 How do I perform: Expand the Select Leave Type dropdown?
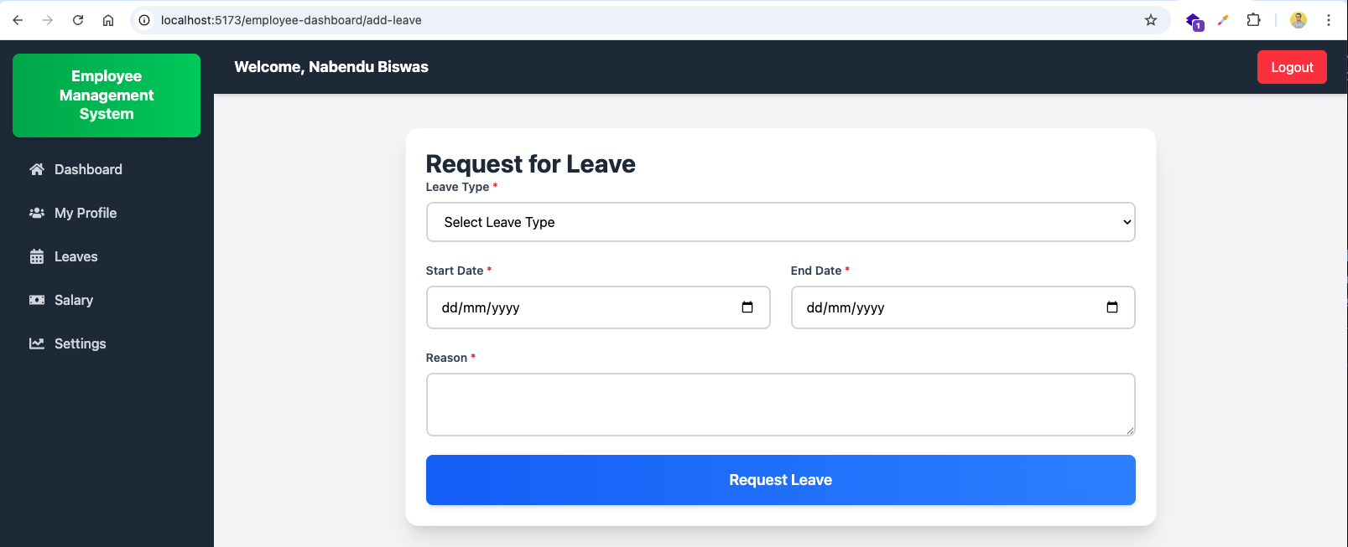780,222
